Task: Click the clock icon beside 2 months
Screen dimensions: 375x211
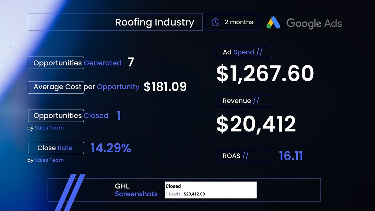Action: 215,22
